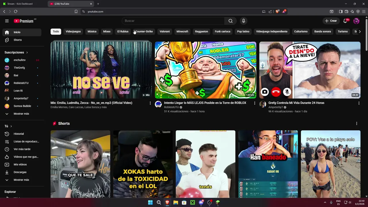Viewport: 368px width, 207px height.
Task: Click the search magnifier button
Action: [231, 21]
